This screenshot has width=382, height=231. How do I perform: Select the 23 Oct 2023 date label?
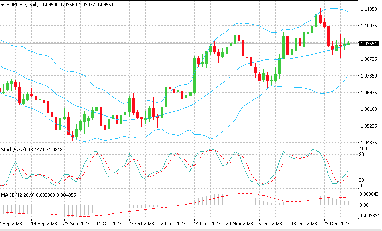[x=141, y=224]
